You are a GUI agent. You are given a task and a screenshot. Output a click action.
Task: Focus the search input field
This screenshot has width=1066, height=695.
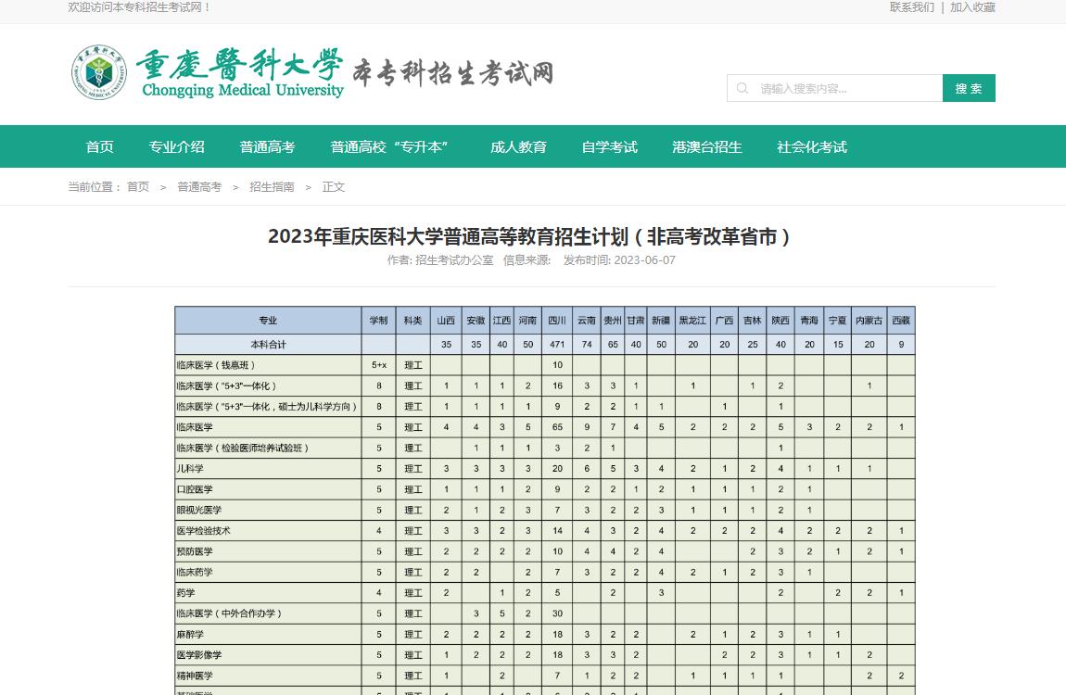click(x=835, y=88)
